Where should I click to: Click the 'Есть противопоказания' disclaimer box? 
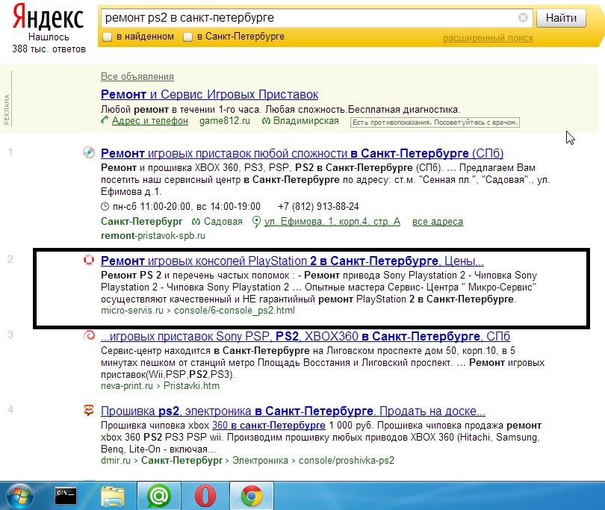point(435,122)
